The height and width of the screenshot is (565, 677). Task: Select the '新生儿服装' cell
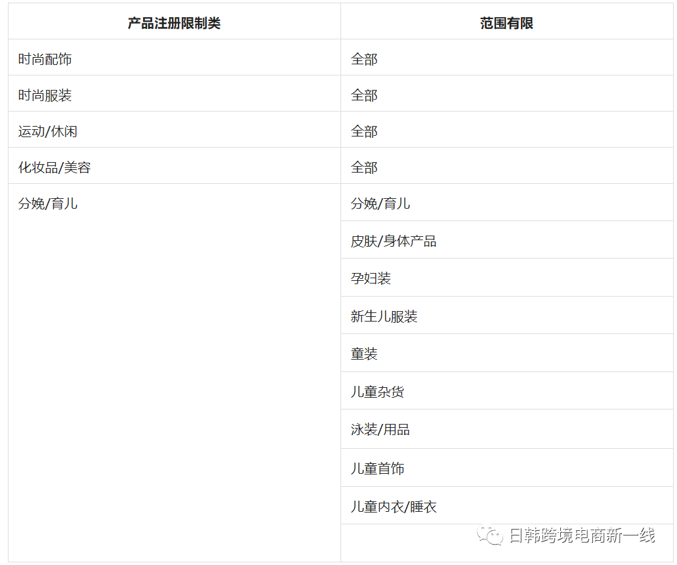[507, 316]
